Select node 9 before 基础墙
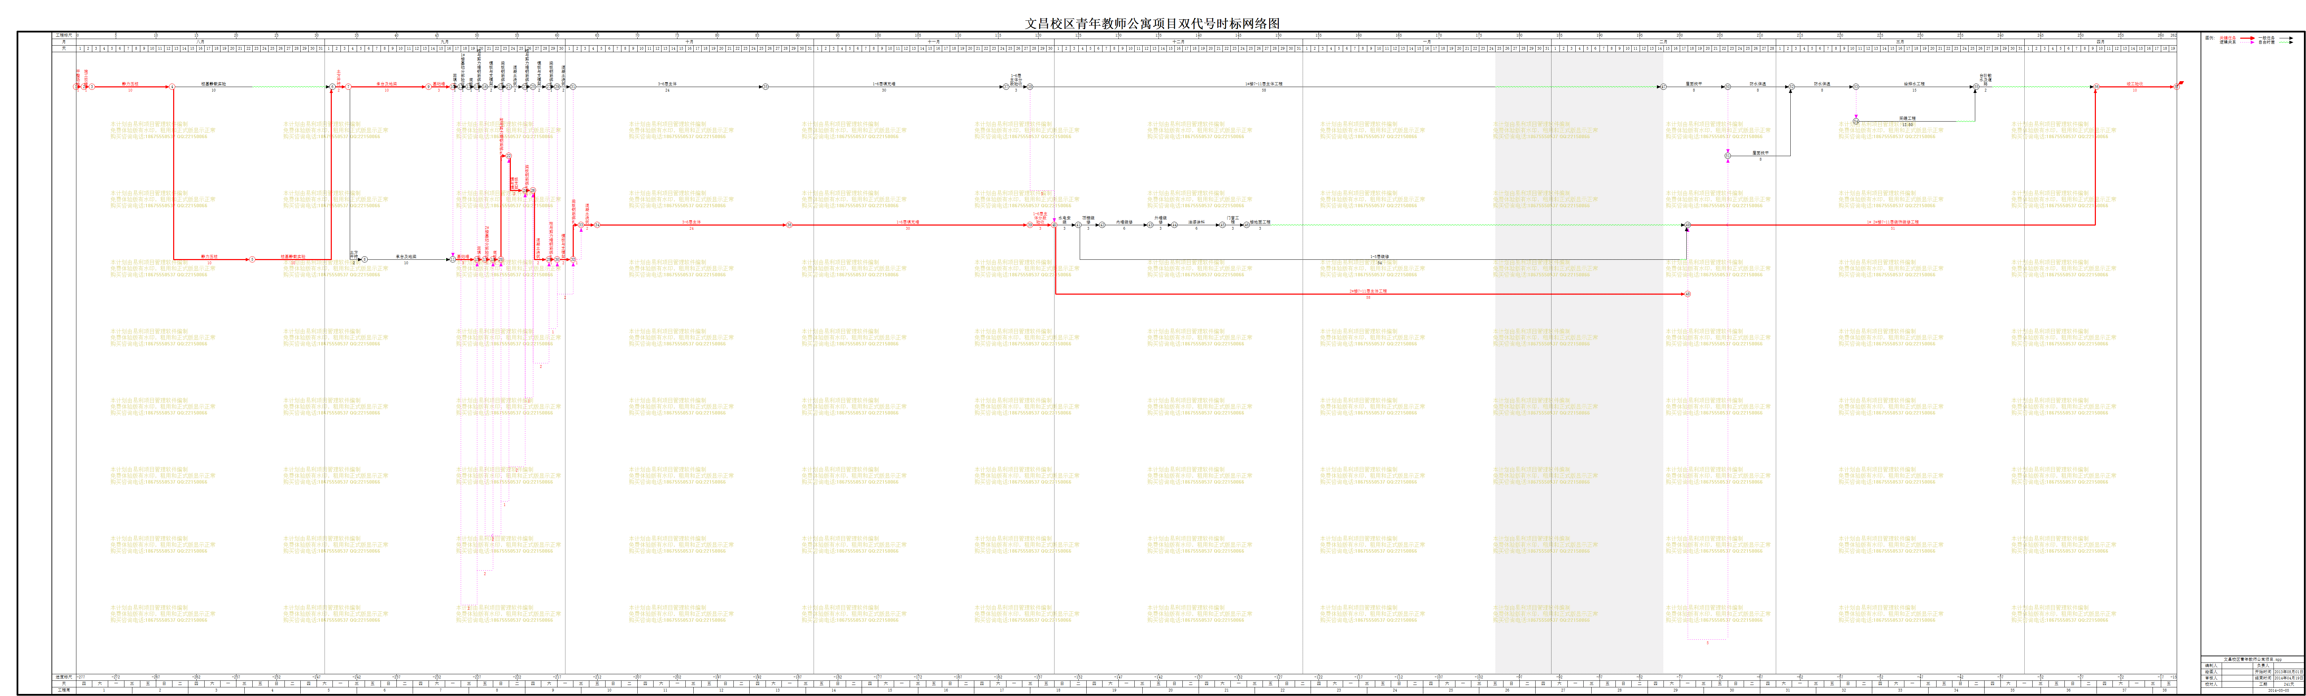This screenshot has width=2306, height=696. (429, 87)
